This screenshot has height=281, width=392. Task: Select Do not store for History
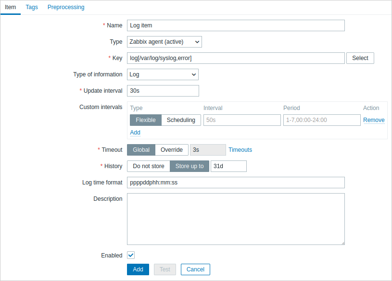149,166
